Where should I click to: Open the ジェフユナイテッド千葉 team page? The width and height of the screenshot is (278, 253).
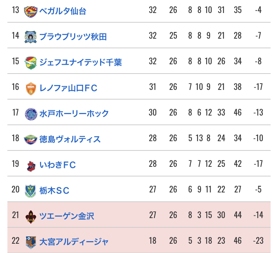pos(80,62)
